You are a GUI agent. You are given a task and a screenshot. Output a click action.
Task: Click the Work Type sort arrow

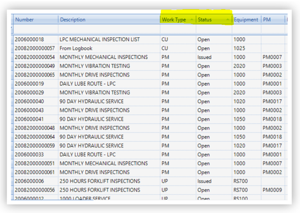point(192,20)
